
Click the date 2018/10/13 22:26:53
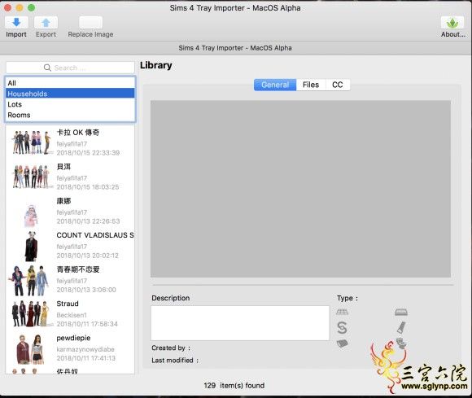pyautogui.click(x=88, y=221)
